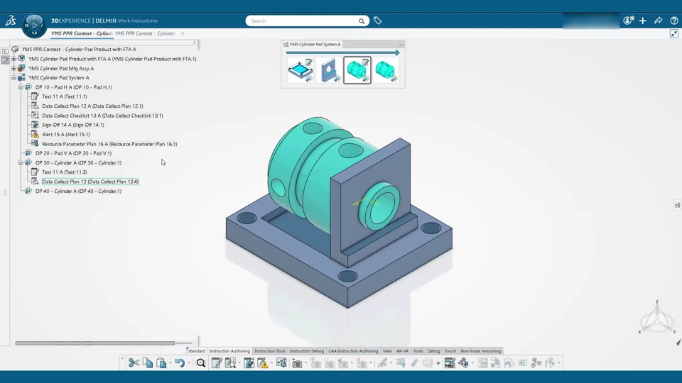Click the magnifier search icon in bottom toolbar
This screenshot has height=383, width=682.
[x=201, y=363]
